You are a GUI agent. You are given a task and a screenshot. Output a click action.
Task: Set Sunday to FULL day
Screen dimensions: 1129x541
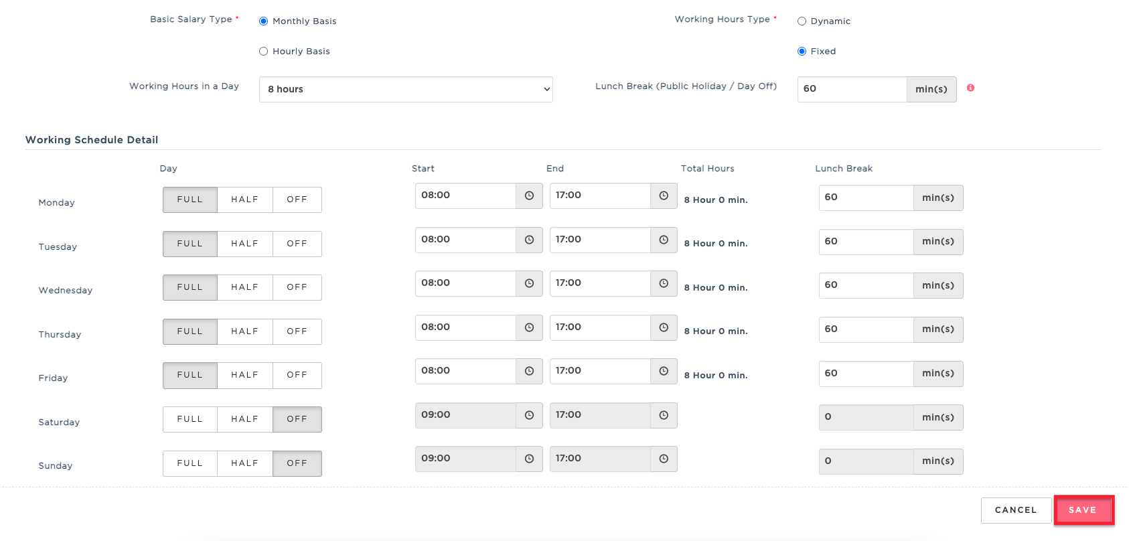pyautogui.click(x=190, y=463)
